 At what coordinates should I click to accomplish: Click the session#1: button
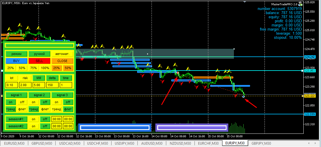click(x=16, y=119)
